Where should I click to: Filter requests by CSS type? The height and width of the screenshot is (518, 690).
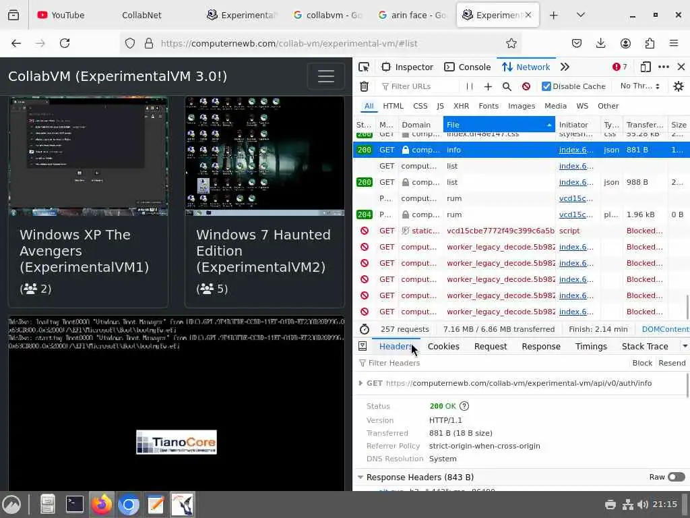[420, 106]
